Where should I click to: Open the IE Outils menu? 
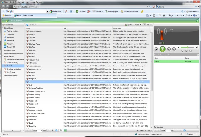tap(189, 15)
